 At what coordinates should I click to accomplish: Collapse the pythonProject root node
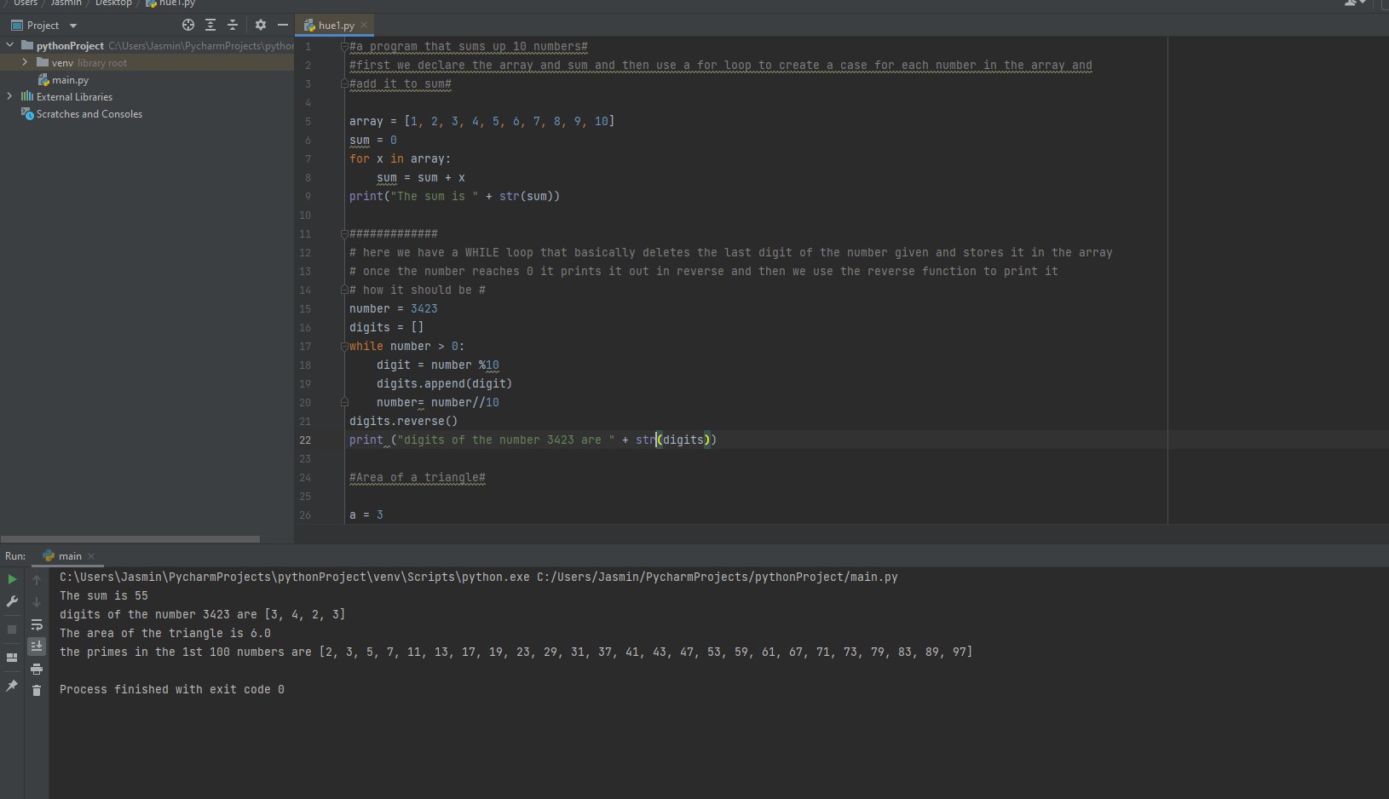click(9, 45)
